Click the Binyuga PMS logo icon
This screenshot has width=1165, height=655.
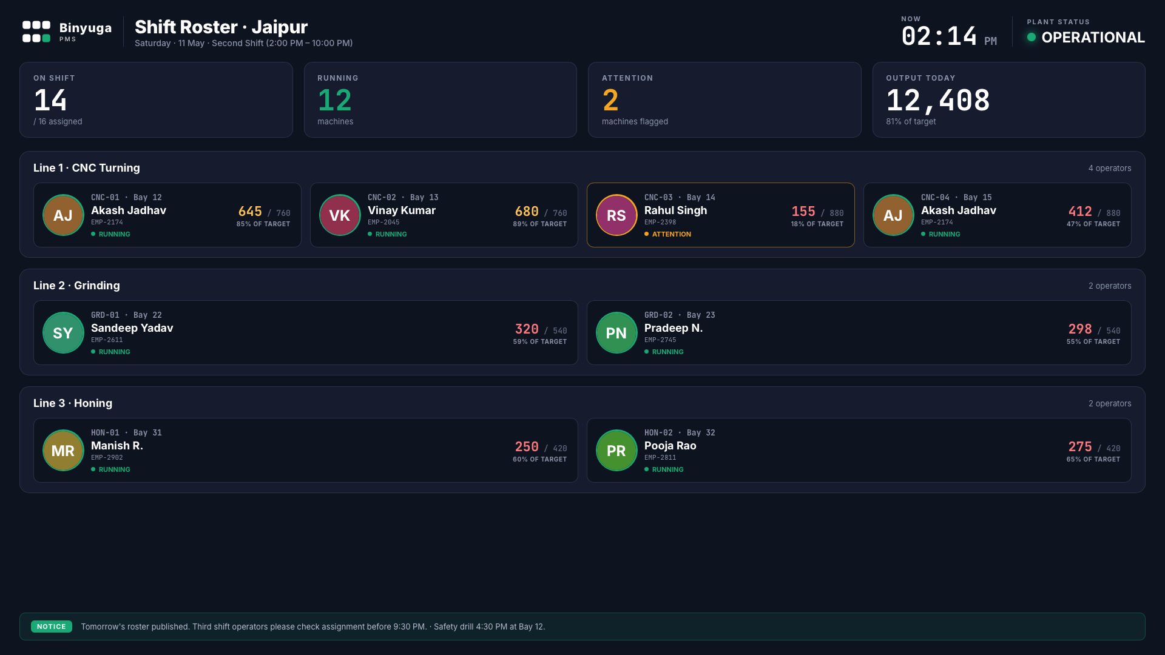point(36,32)
